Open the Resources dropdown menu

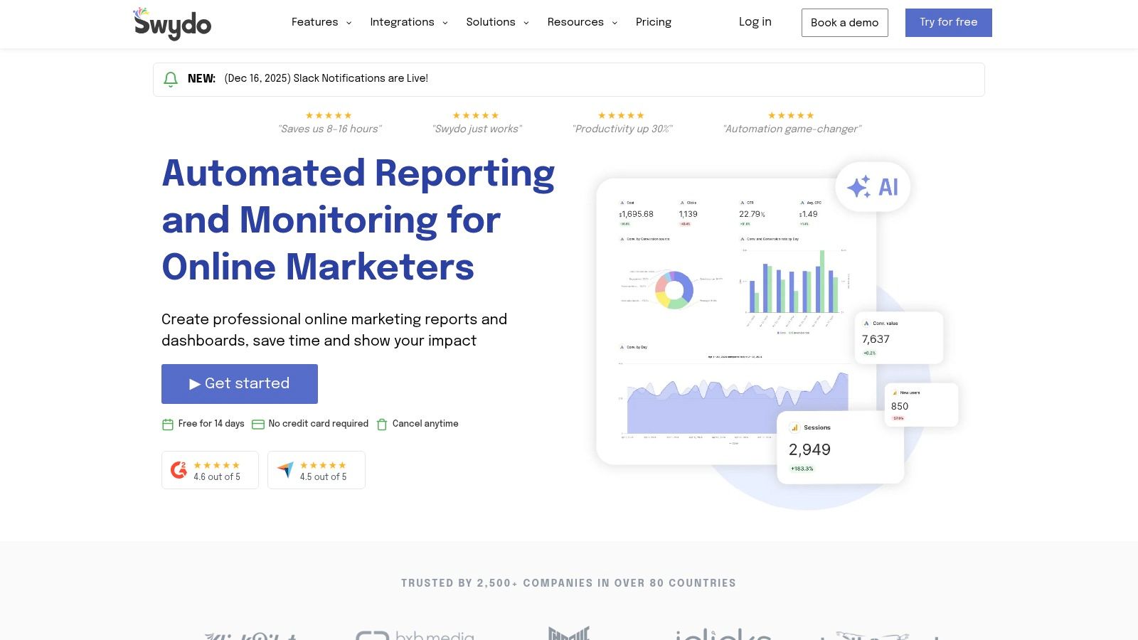coord(582,22)
